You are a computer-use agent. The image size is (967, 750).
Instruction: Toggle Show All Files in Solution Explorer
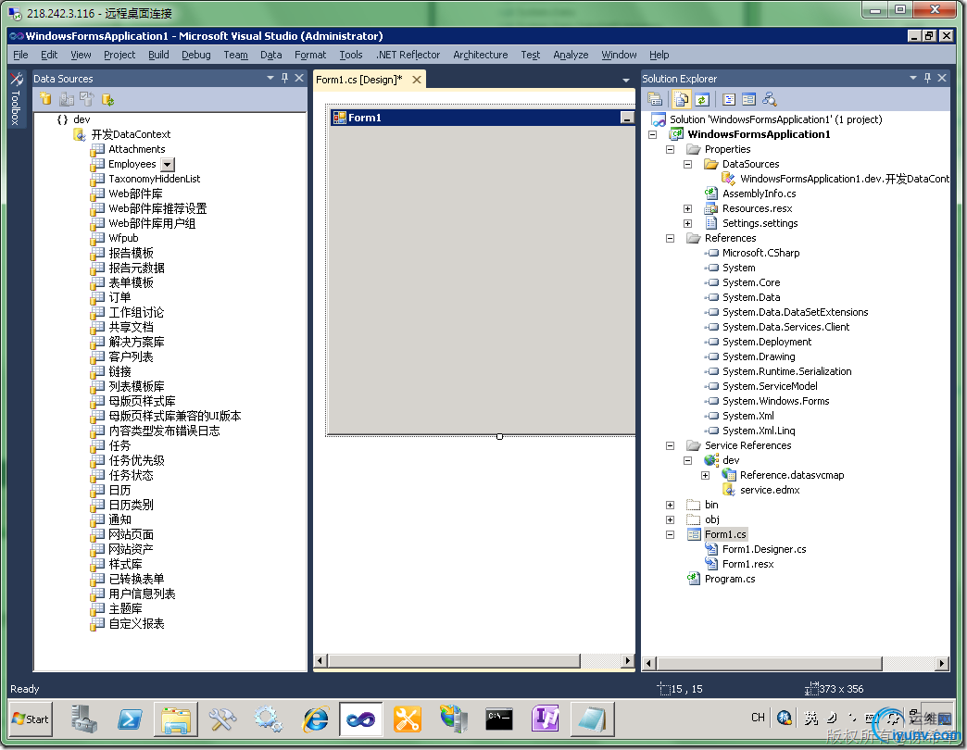[681, 99]
